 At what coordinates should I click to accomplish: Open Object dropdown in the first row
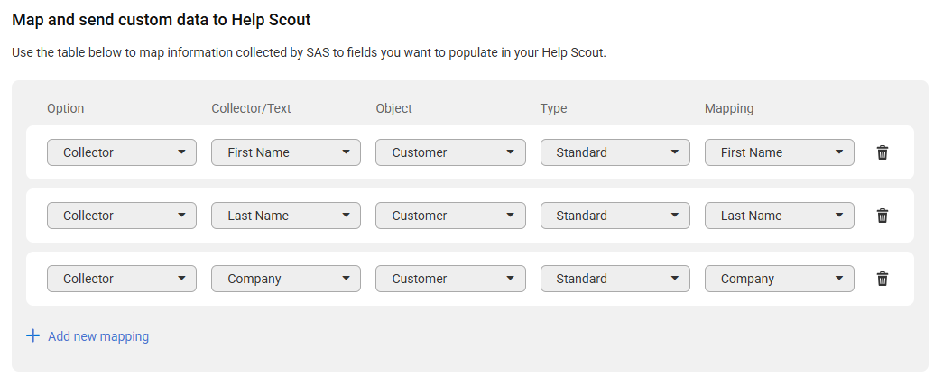pos(450,152)
